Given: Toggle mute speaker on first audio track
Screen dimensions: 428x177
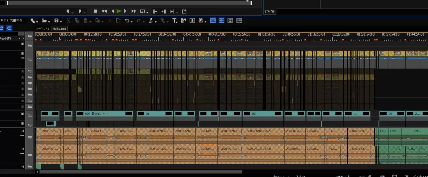Looking at the screenshot, I should 23,131.
